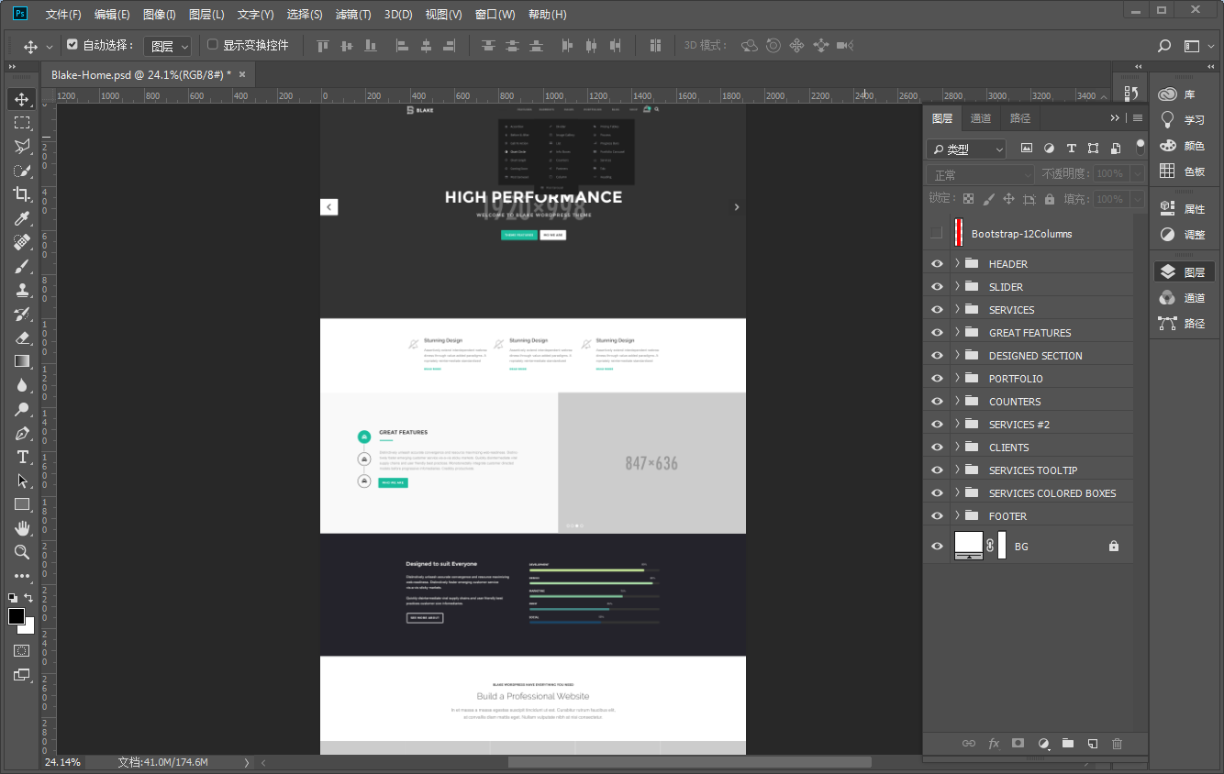Select the Polygonal Lasso tool
Image resolution: width=1224 pixels, height=774 pixels.
click(22, 147)
